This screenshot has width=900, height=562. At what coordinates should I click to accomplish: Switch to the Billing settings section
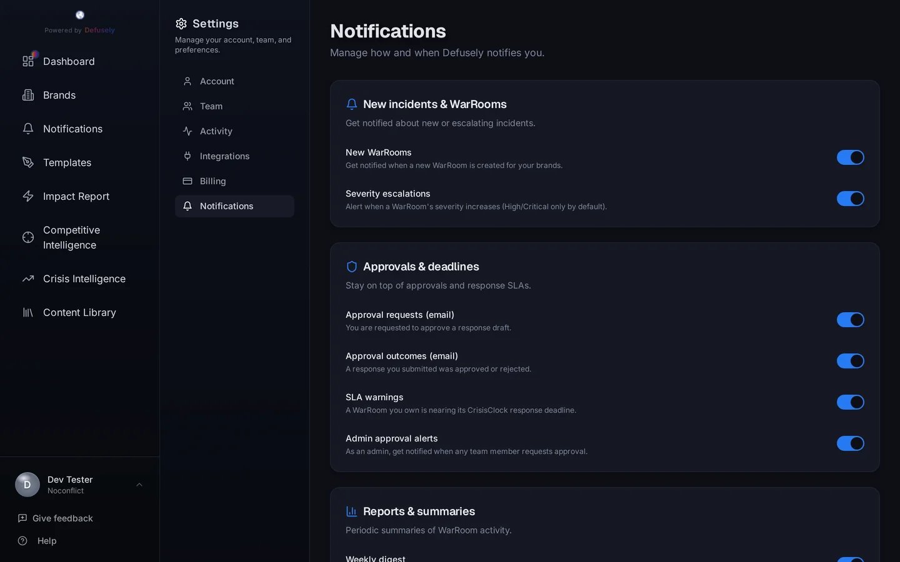(212, 181)
